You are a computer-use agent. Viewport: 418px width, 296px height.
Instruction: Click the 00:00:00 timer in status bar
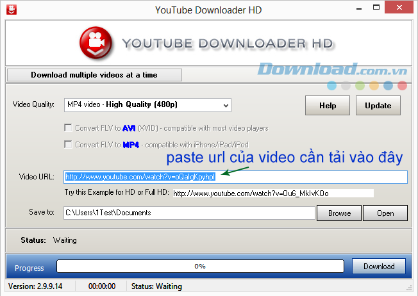point(102,286)
